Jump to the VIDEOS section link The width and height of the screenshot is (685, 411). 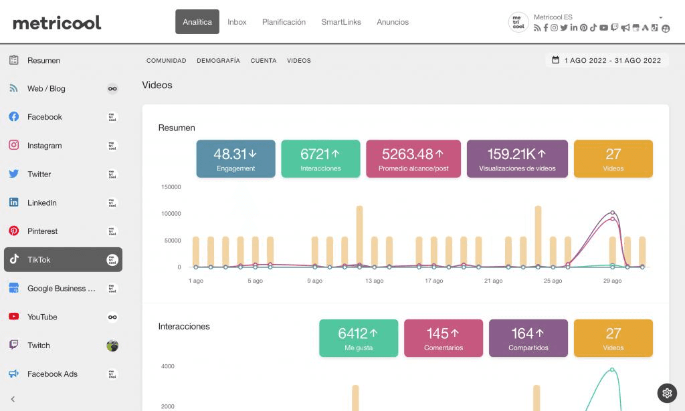299,61
